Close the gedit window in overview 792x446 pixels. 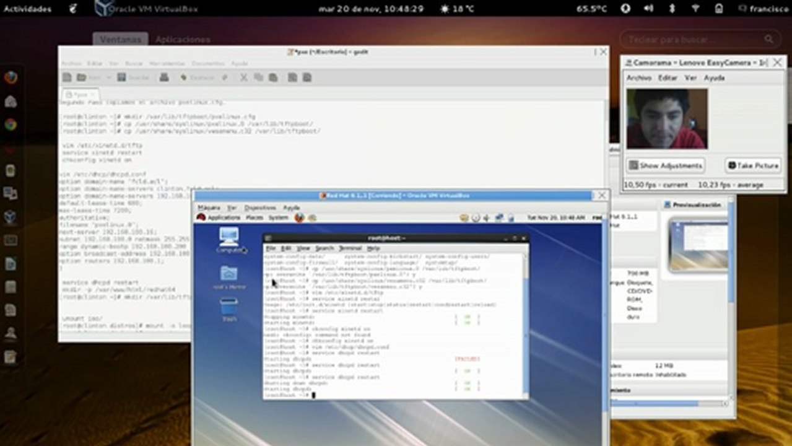603,52
